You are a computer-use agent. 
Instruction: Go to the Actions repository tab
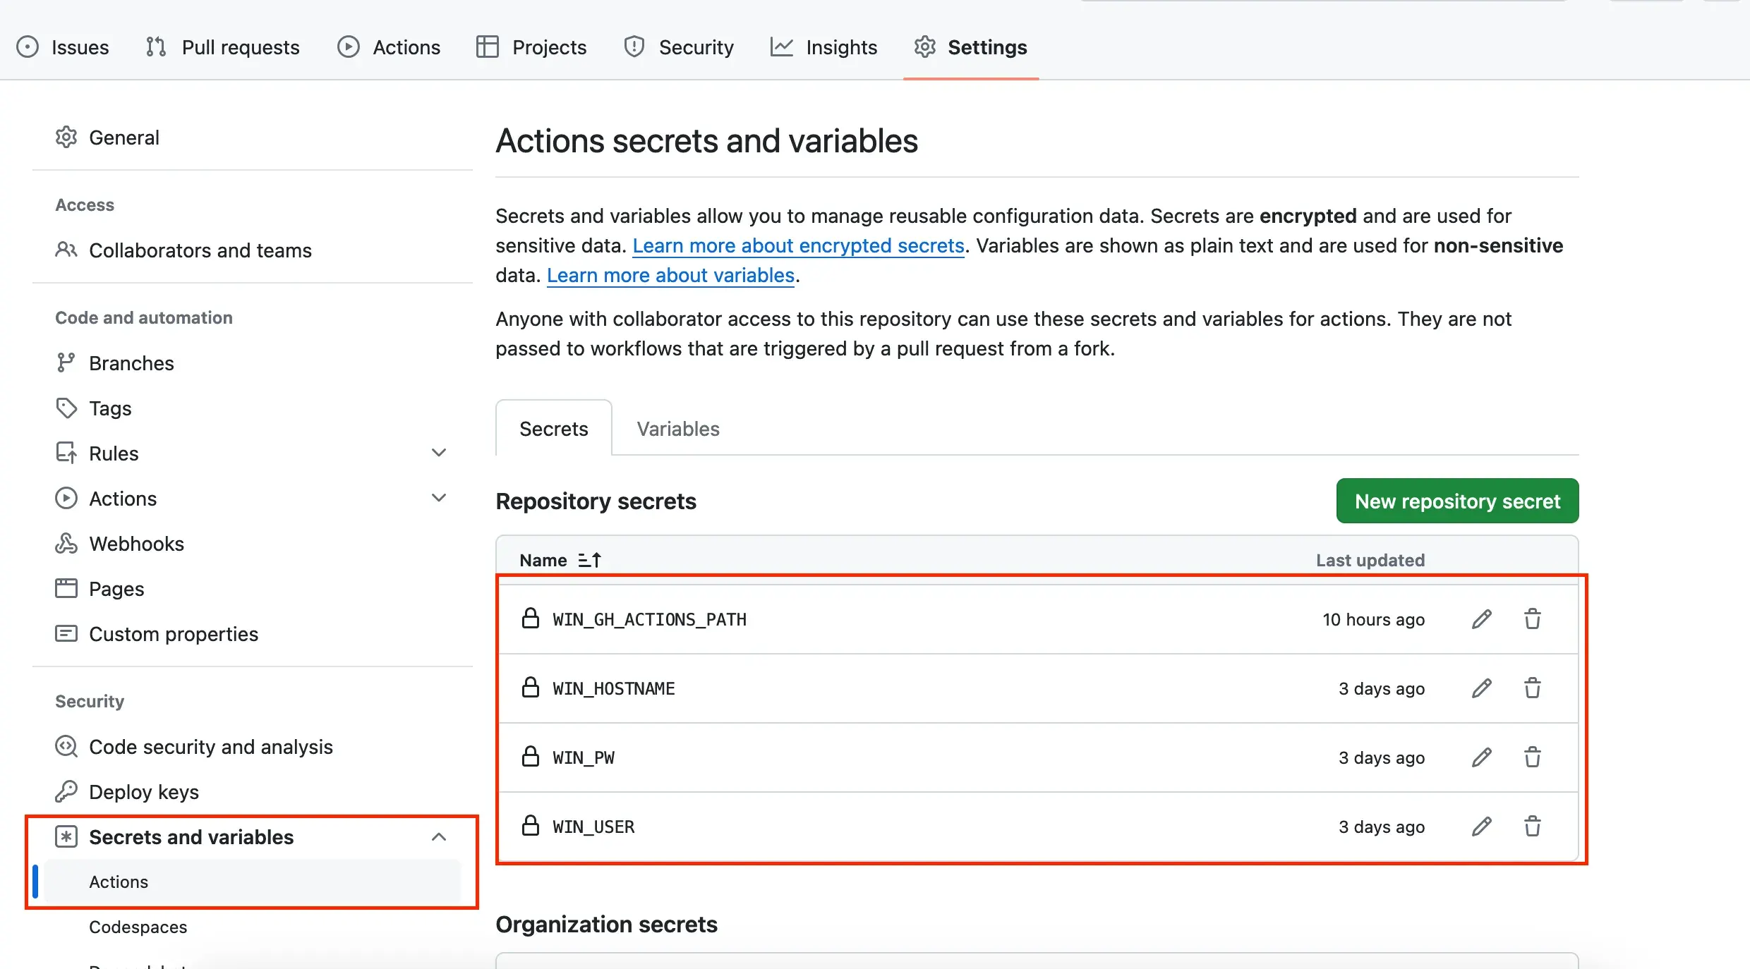coord(389,47)
